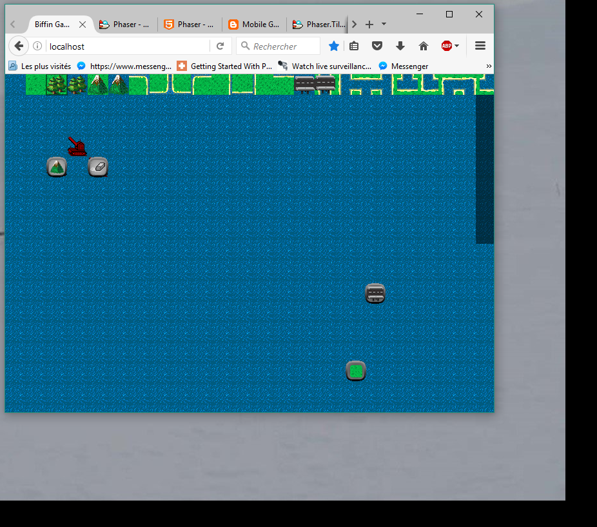The width and height of the screenshot is (597, 527).
Task: Reload the localhost page
Action: pos(220,46)
